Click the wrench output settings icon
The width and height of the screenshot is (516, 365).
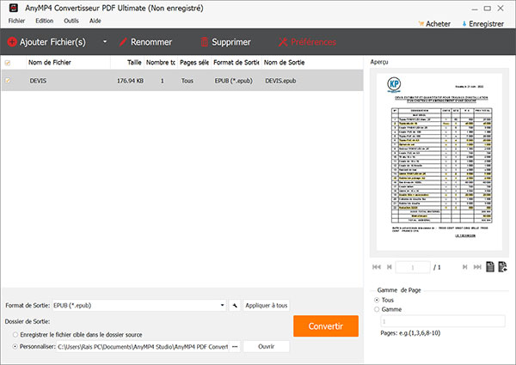235,306
